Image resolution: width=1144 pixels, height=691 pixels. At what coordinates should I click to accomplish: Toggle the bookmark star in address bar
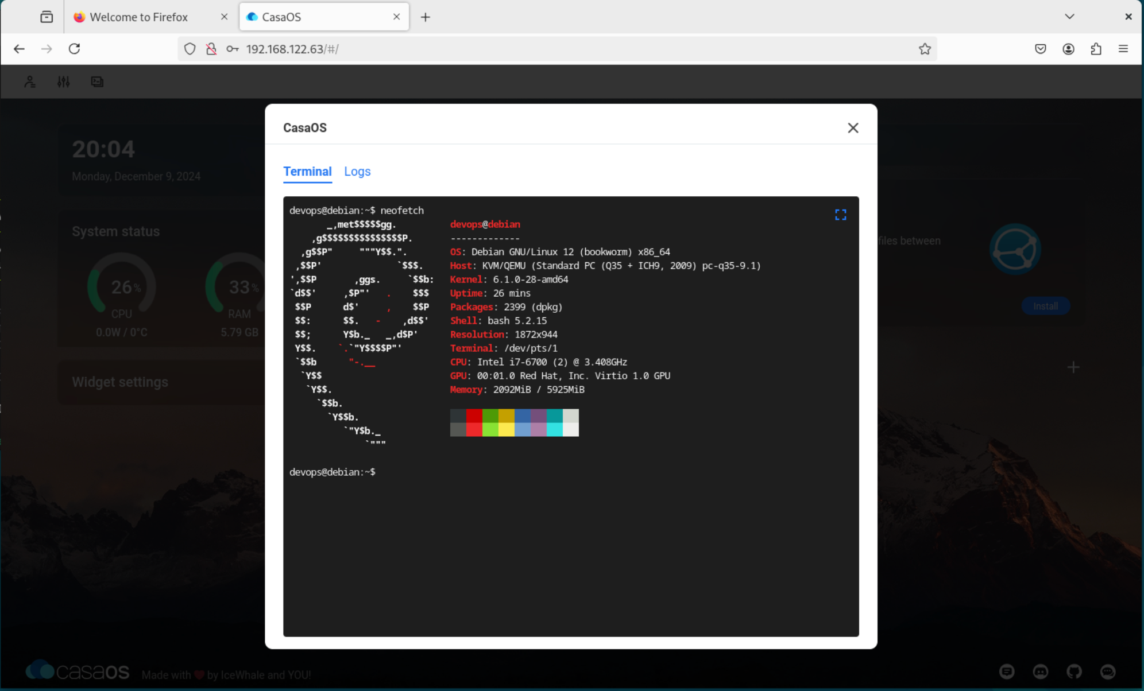coord(925,49)
